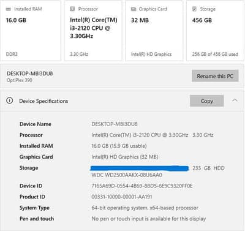The image size is (245, 231).
Task: Select the i3-2120 processor name in card
Action: [94, 28]
